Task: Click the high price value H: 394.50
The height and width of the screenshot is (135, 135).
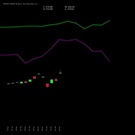Action: [70, 7]
